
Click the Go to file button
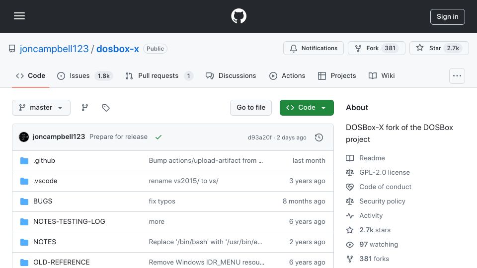(251, 108)
